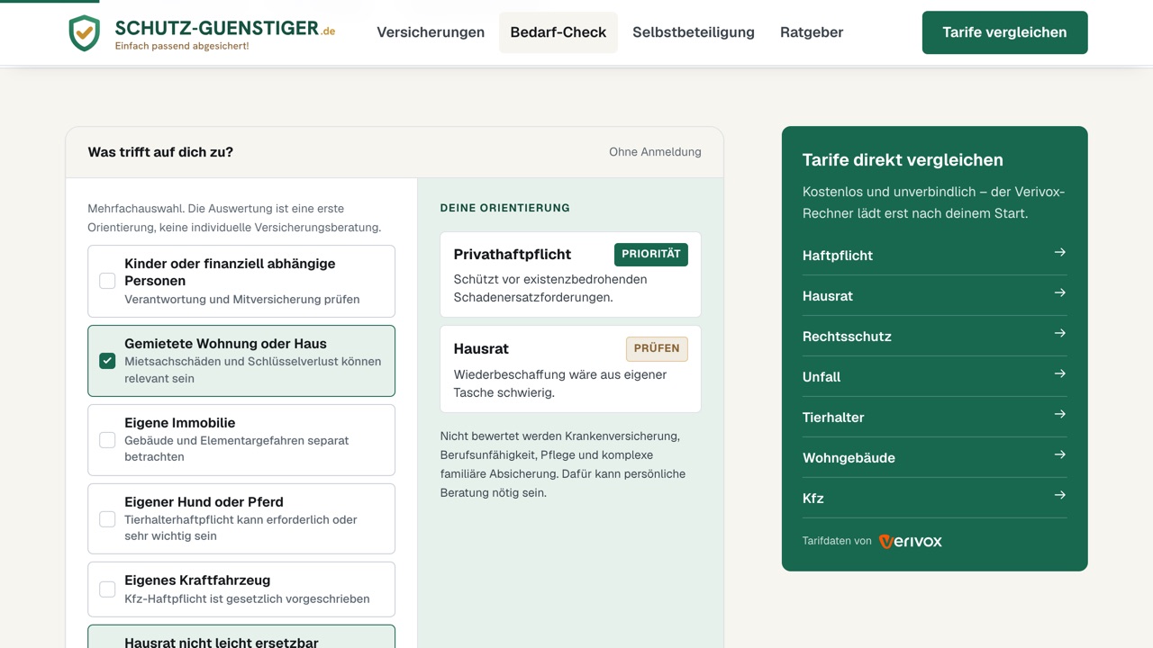Click the PRIORITÄT badge on Privathaftpflicht
This screenshot has width=1153, height=648.
pyautogui.click(x=651, y=255)
